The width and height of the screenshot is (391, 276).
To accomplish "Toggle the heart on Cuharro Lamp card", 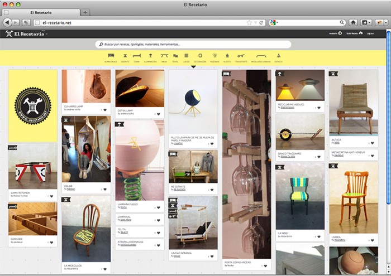I will pos(104,111).
